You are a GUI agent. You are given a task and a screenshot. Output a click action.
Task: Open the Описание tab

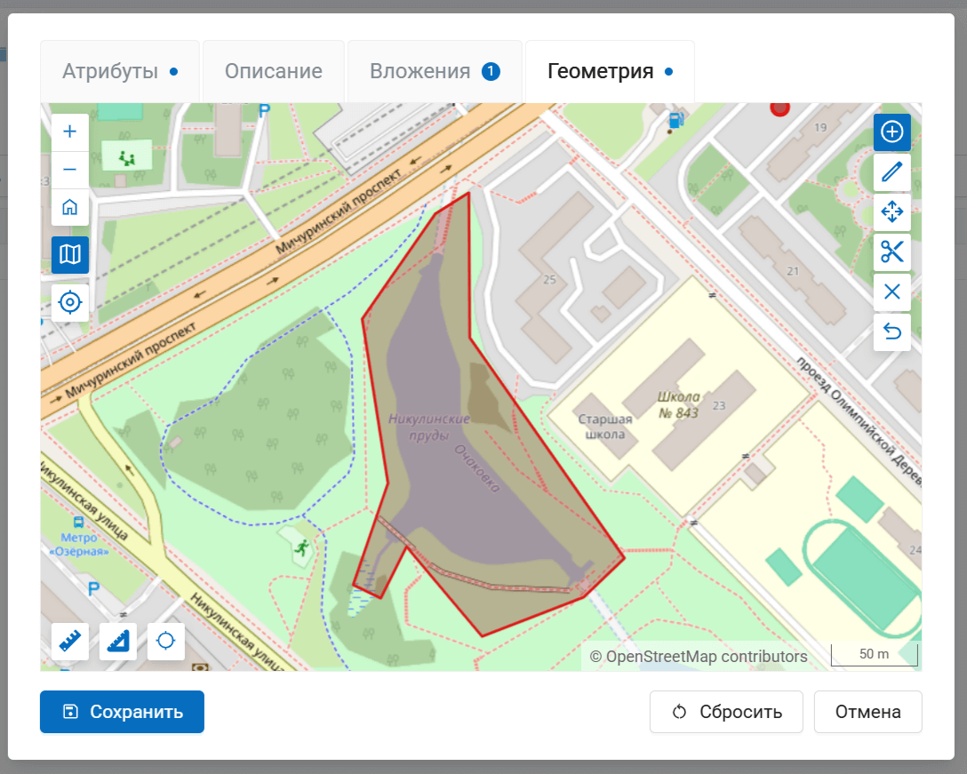point(273,72)
